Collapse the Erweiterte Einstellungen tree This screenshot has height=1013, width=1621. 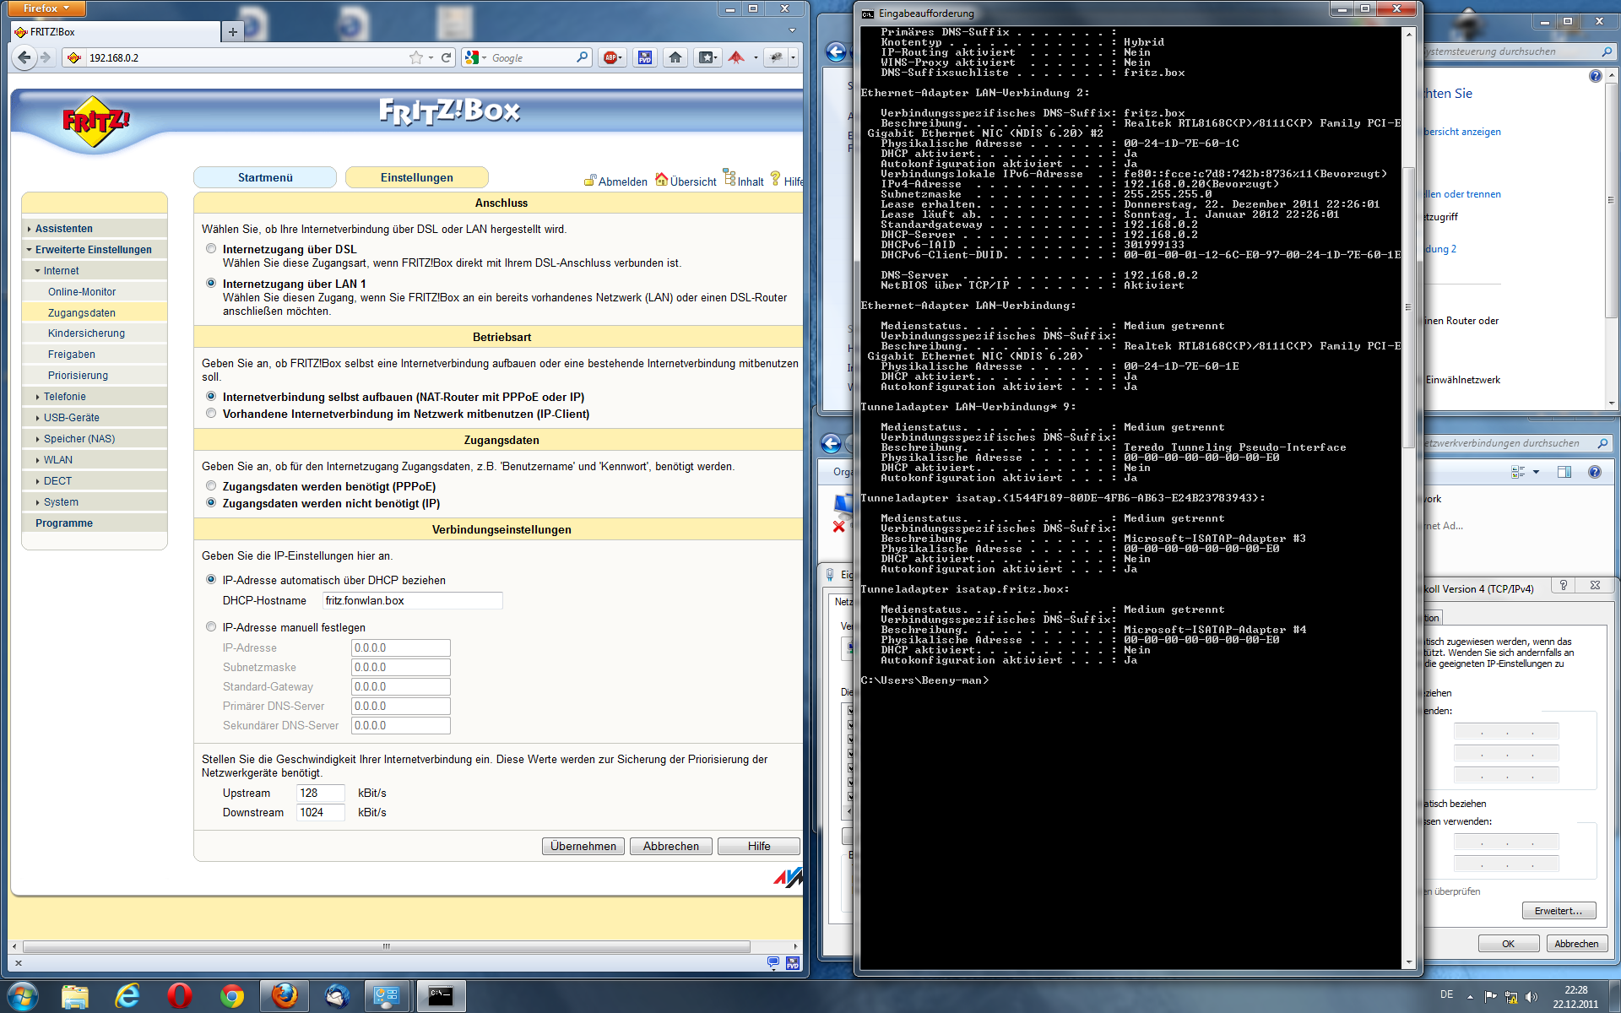[93, 250]
